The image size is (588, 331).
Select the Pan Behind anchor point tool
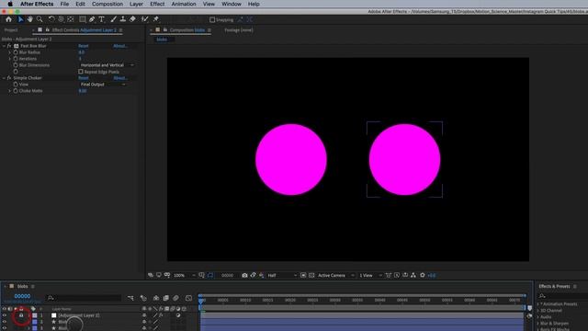(71, 19)
